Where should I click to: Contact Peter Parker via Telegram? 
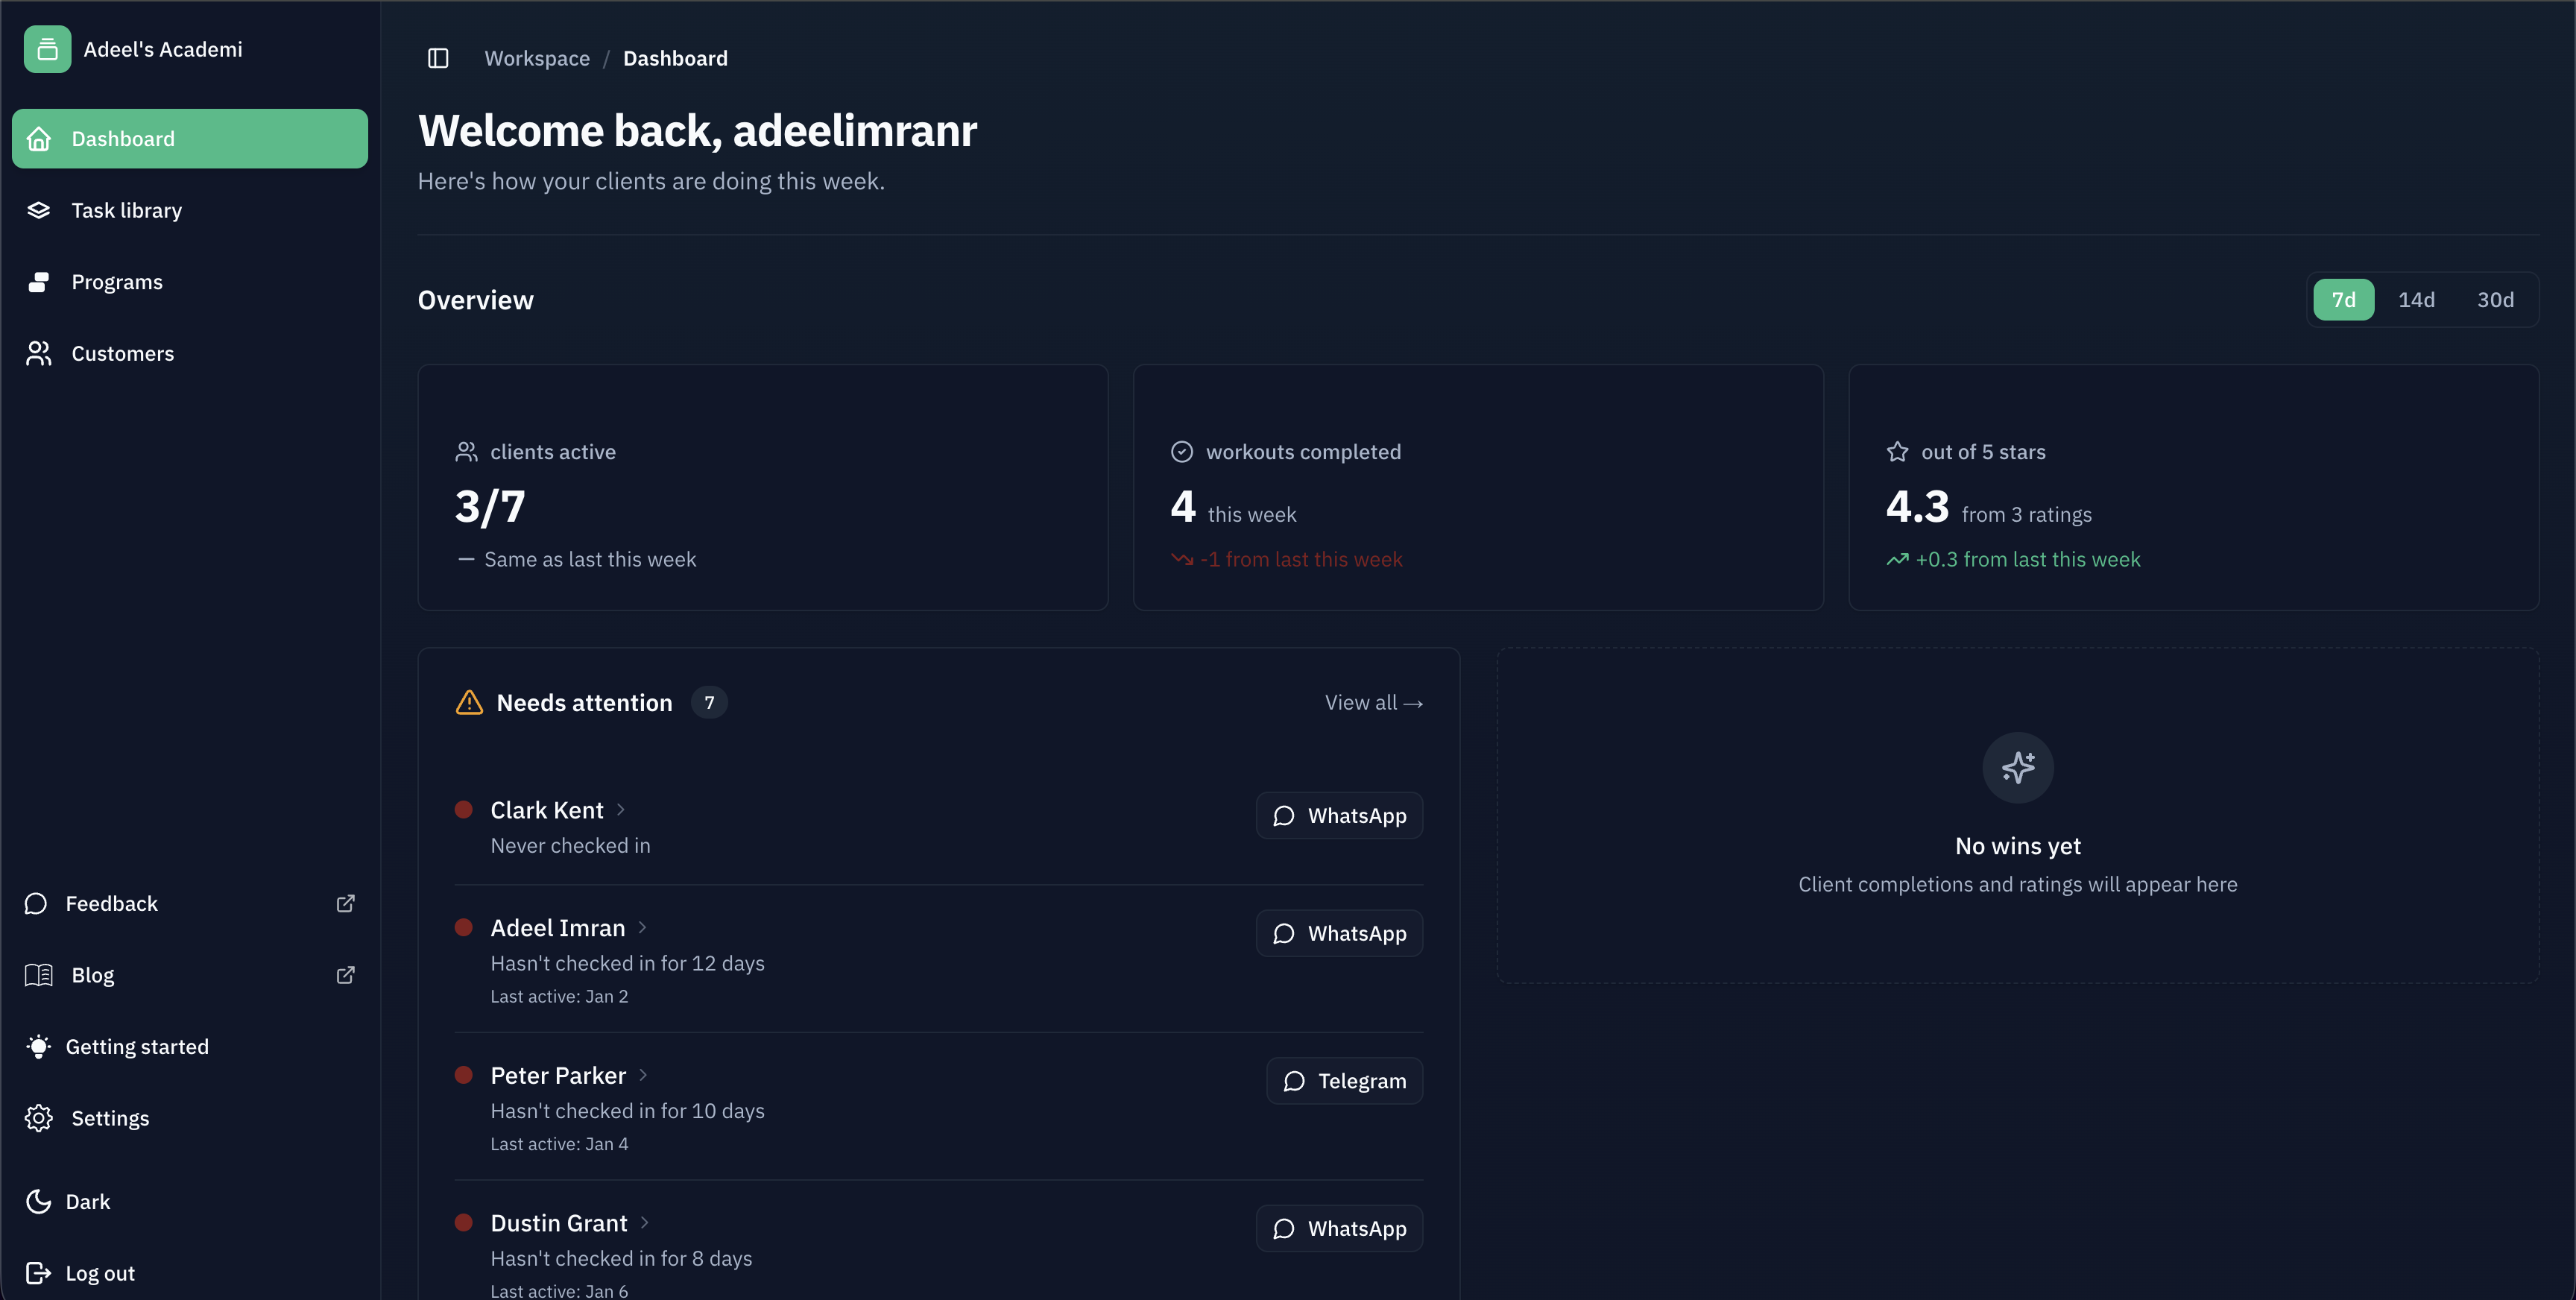[x=1344, y=1081]
